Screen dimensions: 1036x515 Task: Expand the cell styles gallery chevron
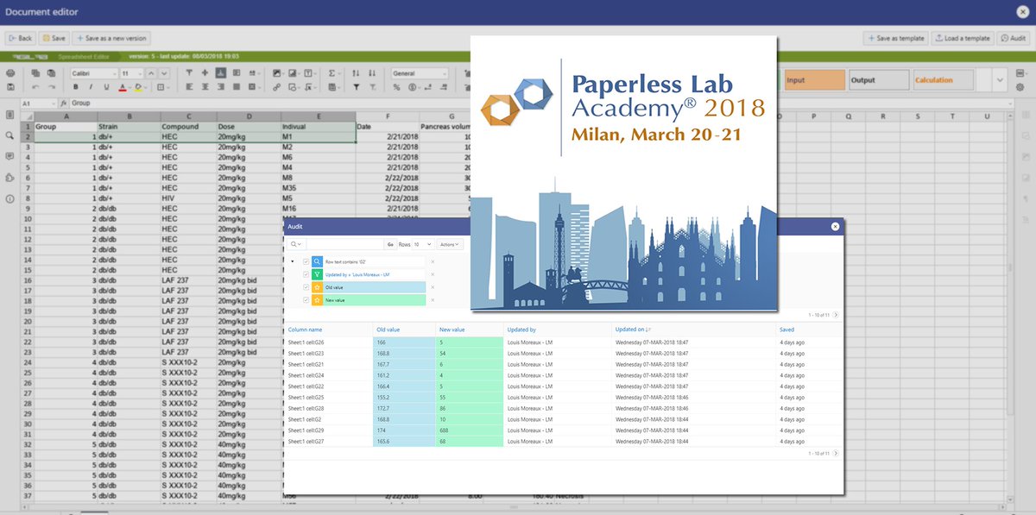pos(1001,80)
